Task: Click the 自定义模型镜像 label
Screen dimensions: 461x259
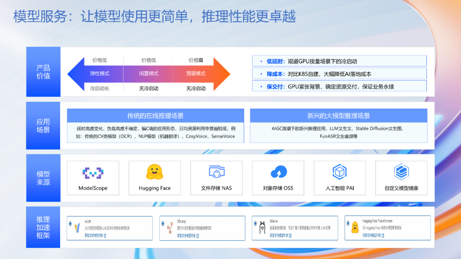Action: [401, 188]
